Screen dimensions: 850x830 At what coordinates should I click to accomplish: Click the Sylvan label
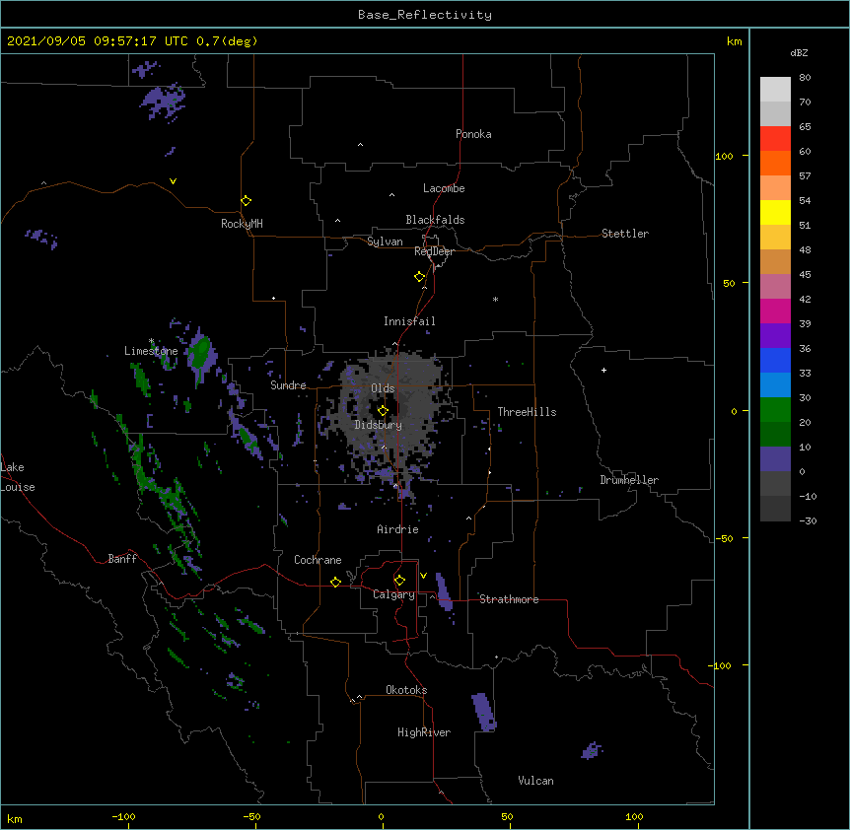[385, 242]
